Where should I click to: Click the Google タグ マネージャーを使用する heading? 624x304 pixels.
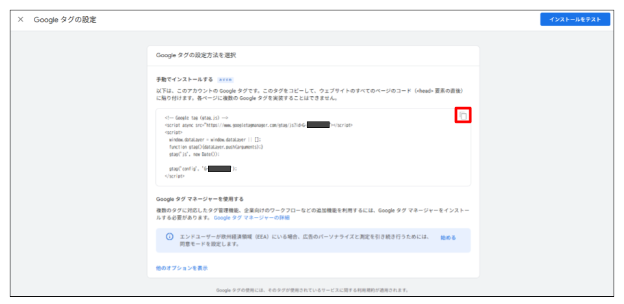pos(200,199)
